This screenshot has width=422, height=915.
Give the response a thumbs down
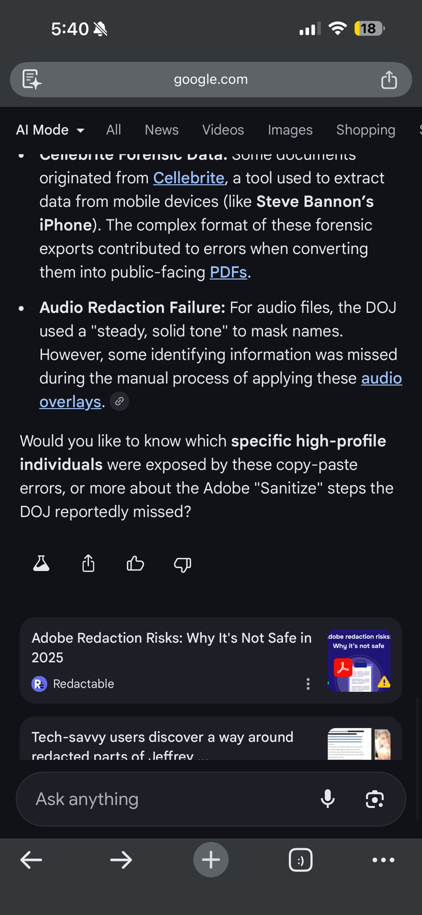click(182, 565)
